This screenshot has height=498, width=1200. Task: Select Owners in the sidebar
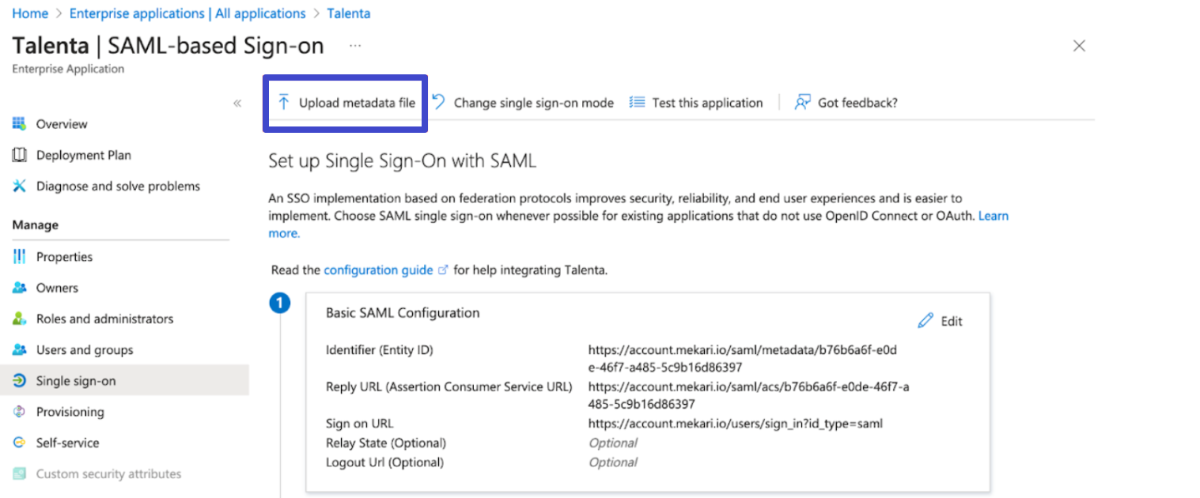point(57,288)
